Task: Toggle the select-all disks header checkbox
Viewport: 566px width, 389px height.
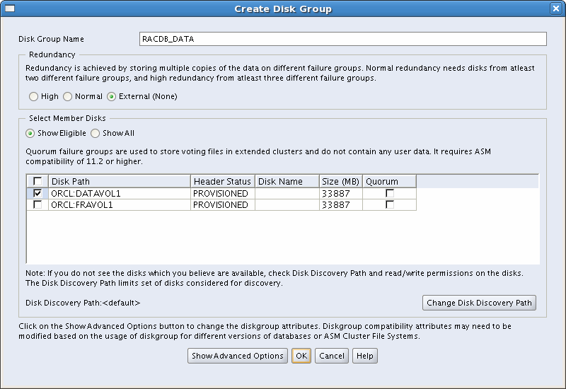Action: click(x=37, y=182)
